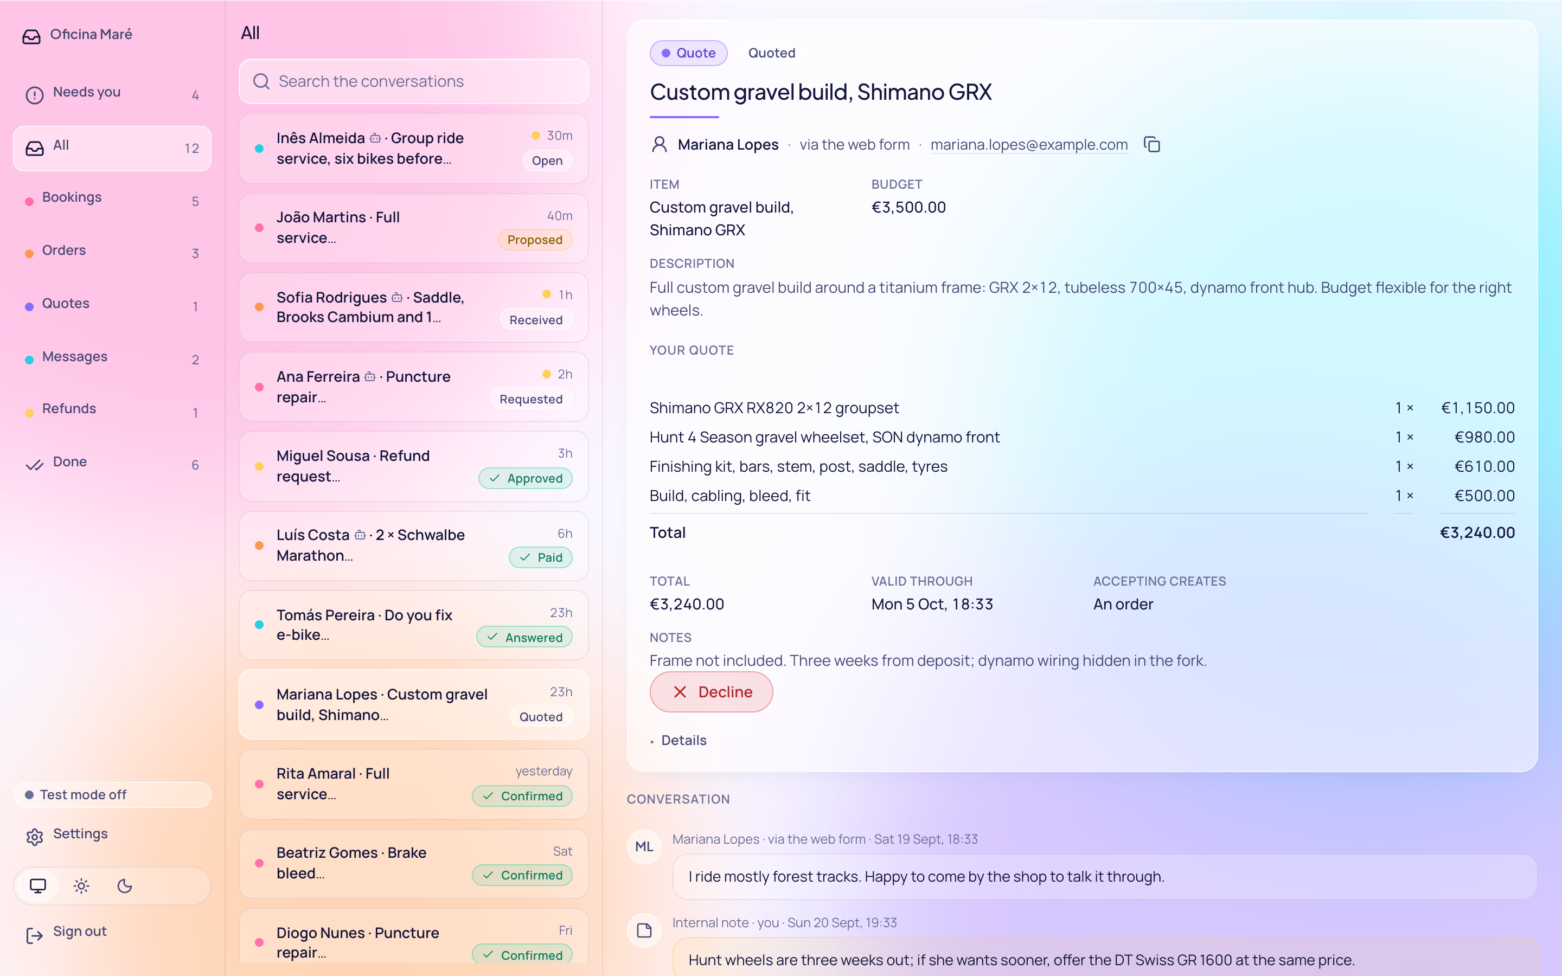This screenshot has height=976, width=1562.
Task: Open the mariana.lopes@example.com link
Action: 1029,145
